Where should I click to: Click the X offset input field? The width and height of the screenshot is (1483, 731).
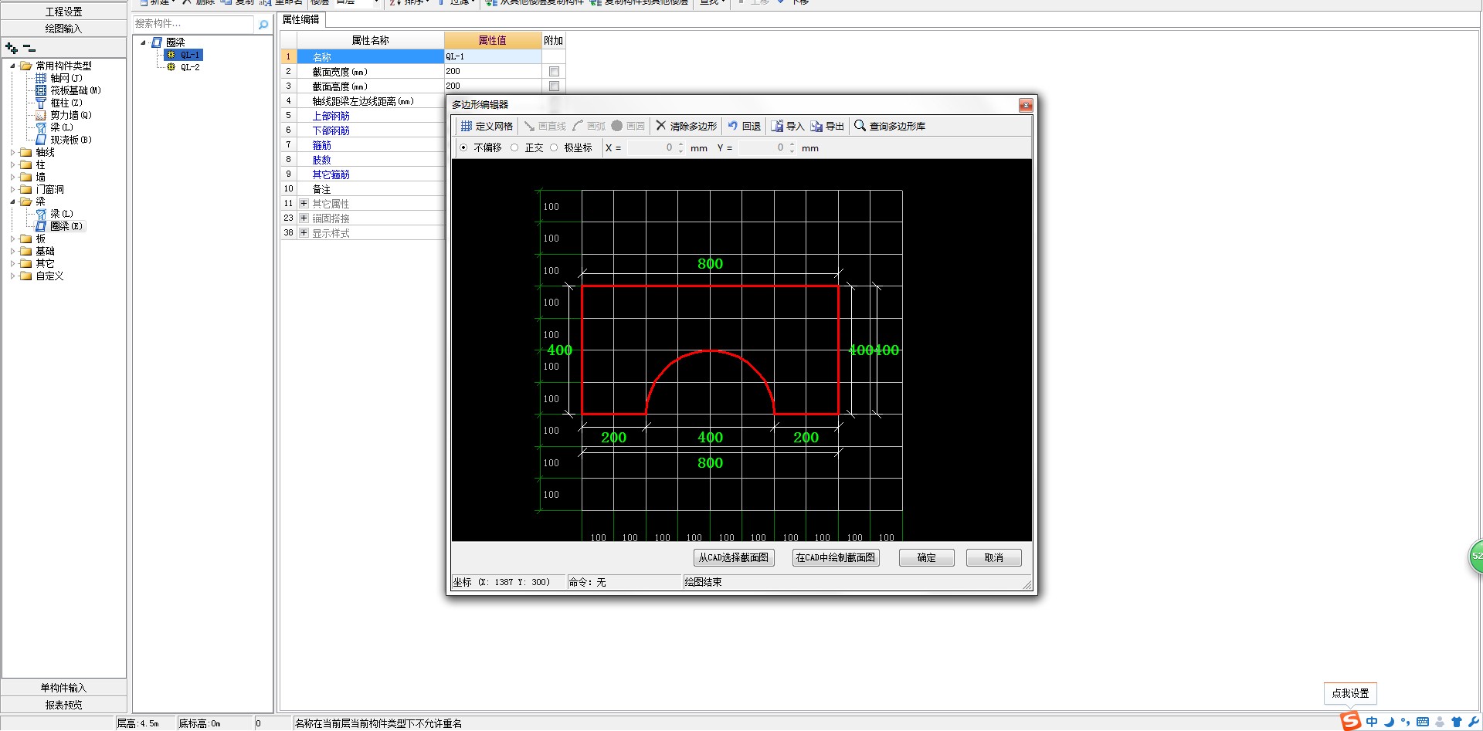coord(651,147)
